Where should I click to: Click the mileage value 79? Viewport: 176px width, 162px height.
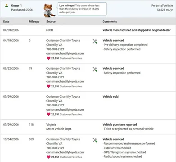coord(31,68)
